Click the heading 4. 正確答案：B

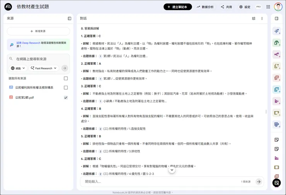pos(91,109)
